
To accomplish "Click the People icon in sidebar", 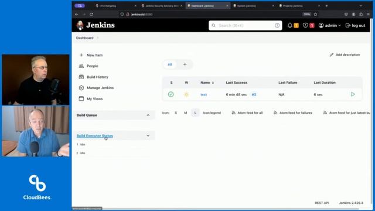I will pyautogui.click(x=81, y=66).
